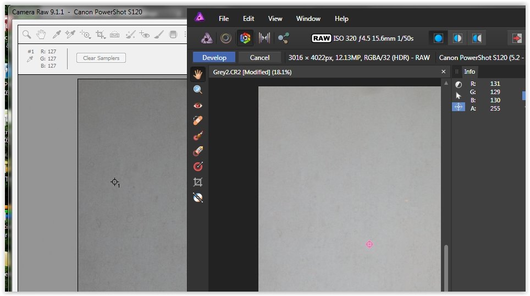
Task: Select the Affinity Crop tool
Action: (x=198, y=182)
